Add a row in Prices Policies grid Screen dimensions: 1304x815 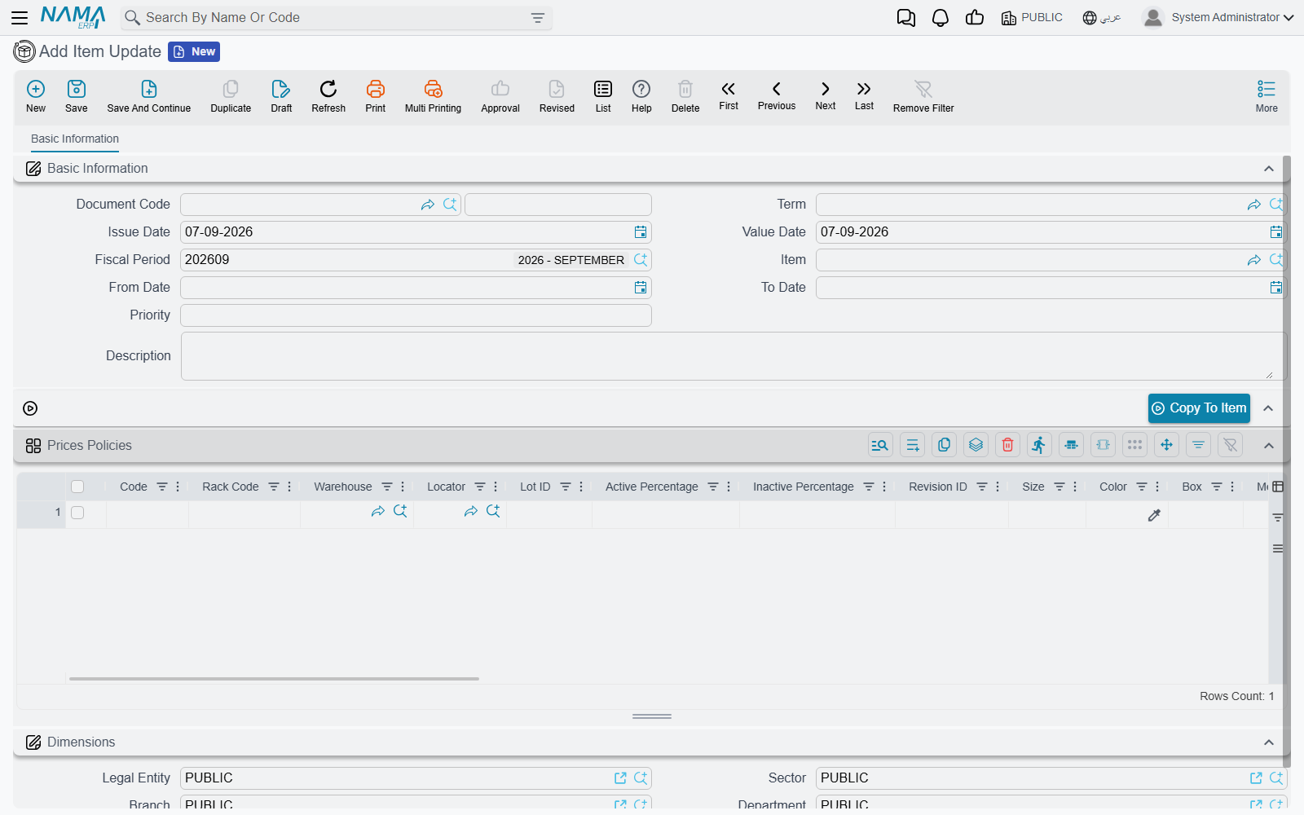(x=913, y=445)
